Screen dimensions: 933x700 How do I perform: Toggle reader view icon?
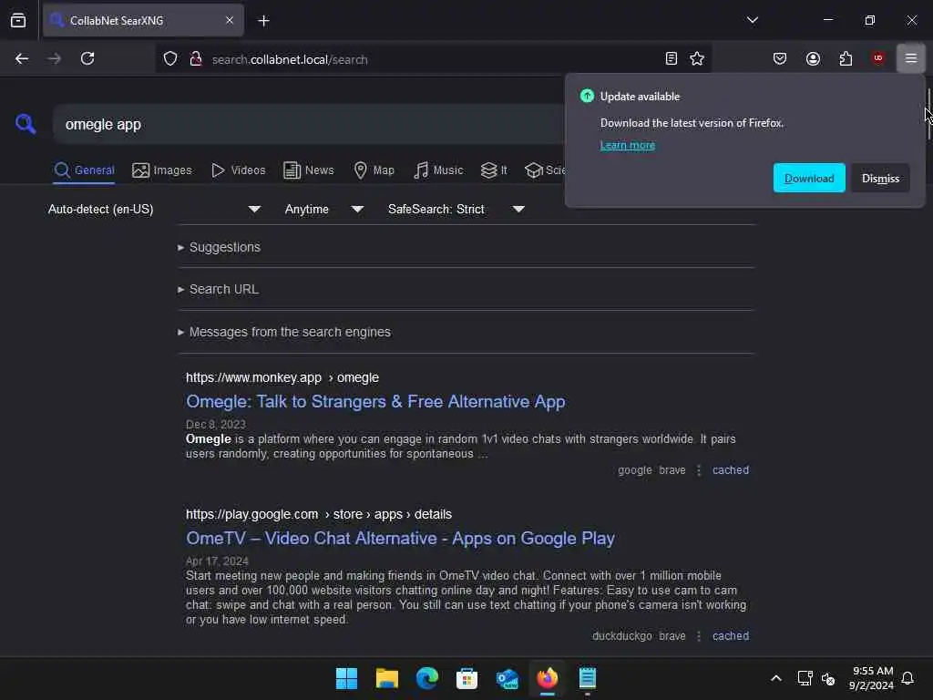tap(672, 58)
